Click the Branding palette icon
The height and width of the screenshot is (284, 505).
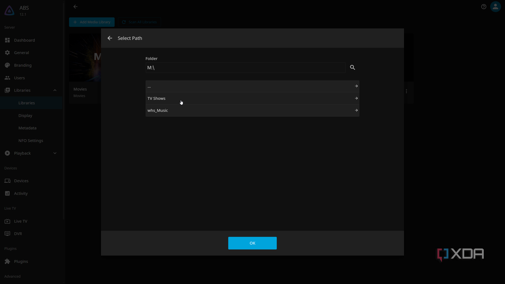pos(7,65)
